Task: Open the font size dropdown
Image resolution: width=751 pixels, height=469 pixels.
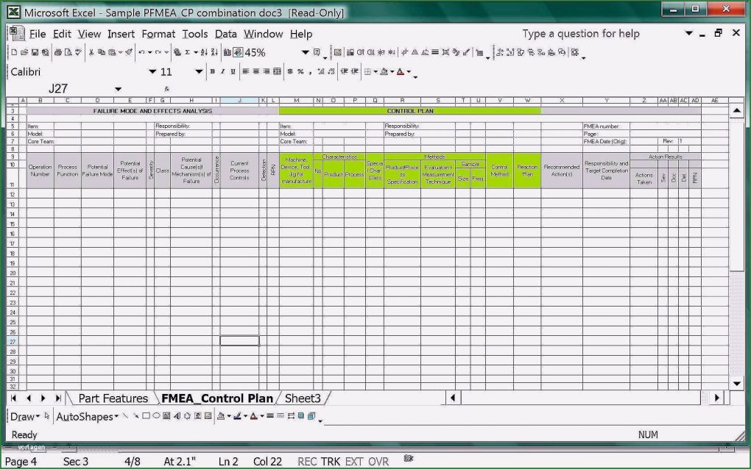Action: click(x=198, y=72)
